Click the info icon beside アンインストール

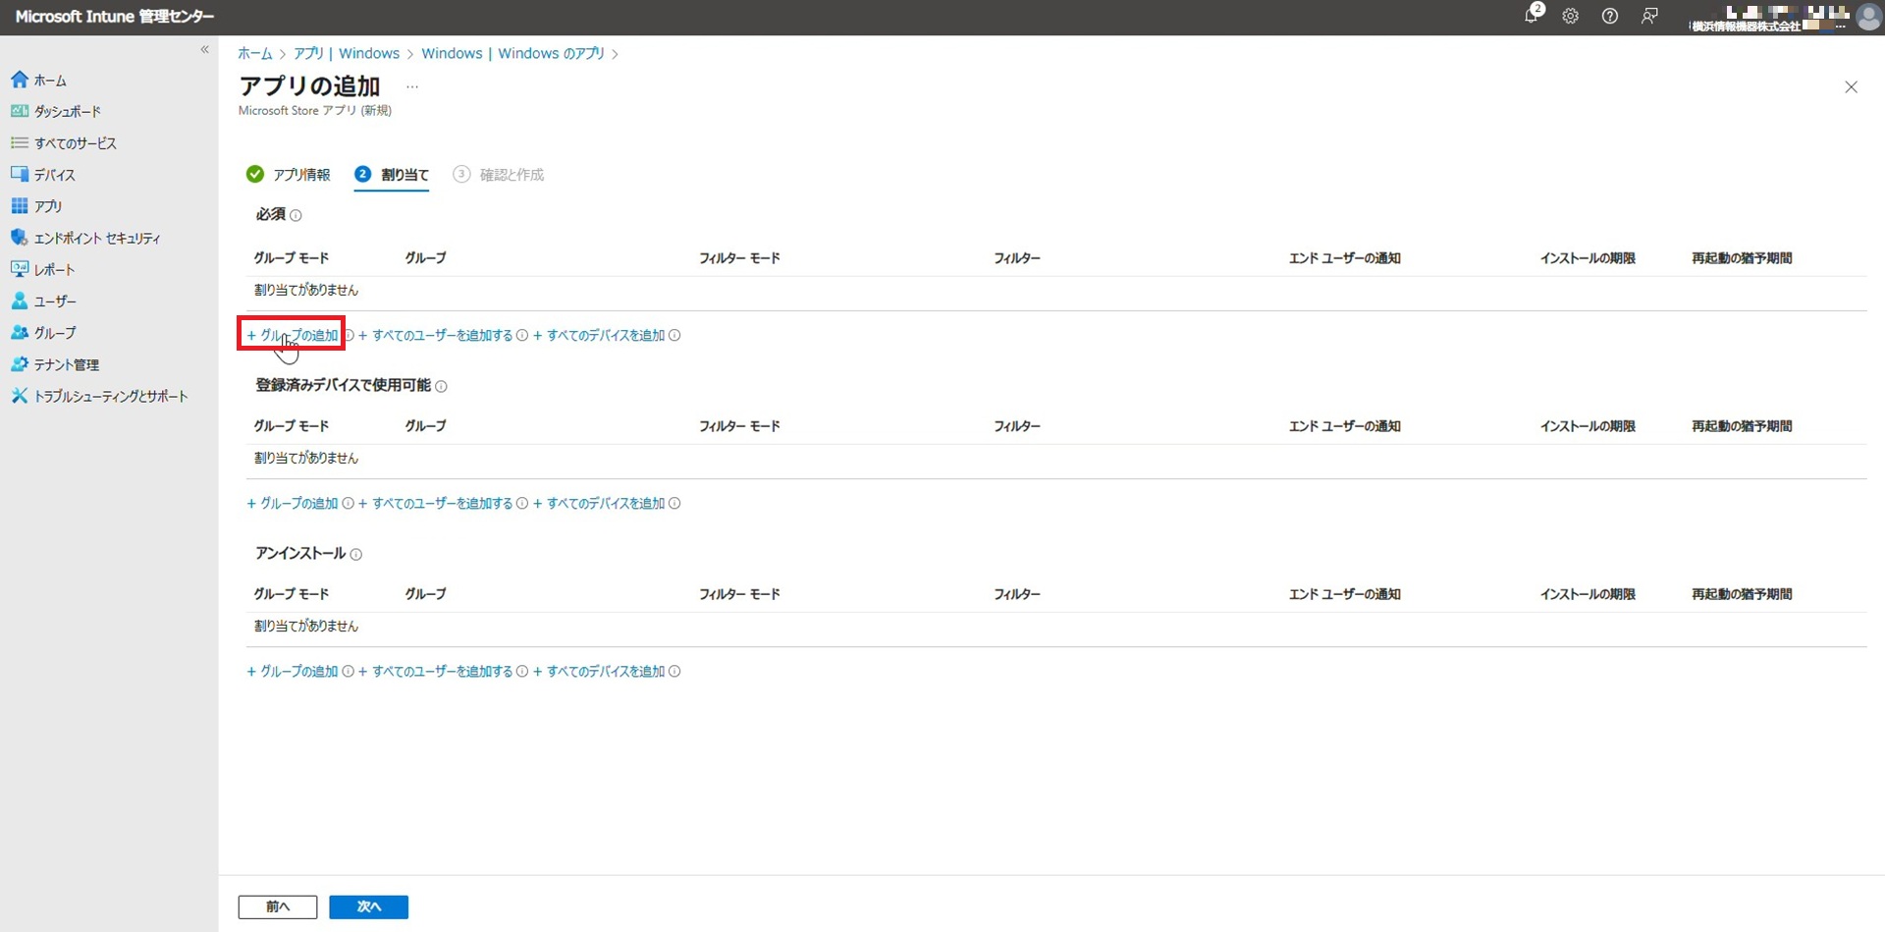(x=356, y=555)
